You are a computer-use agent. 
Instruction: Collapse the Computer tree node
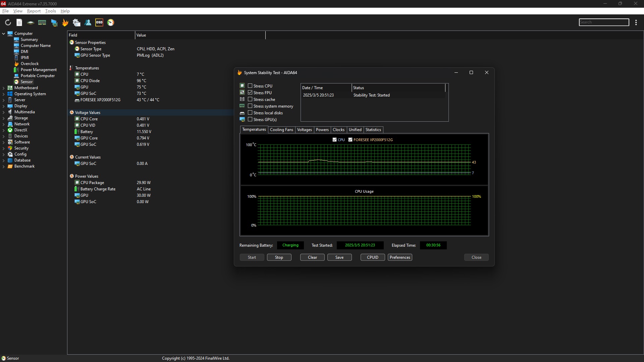tap(4, 34)
